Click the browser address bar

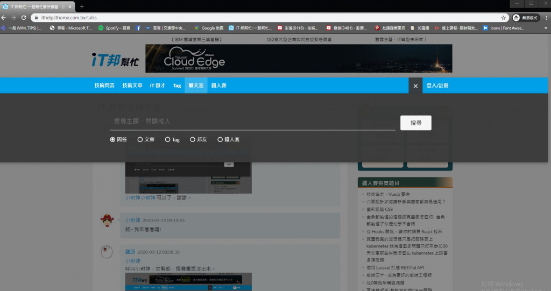pyautogui.click(x=269, y=18)
